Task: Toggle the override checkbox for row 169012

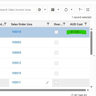Action: coord(56,63)
